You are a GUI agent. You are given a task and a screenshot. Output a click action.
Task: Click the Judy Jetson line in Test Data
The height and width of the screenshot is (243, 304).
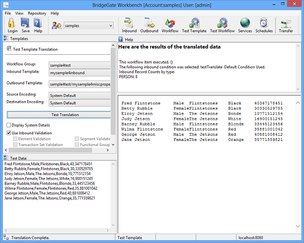(49, 178)
